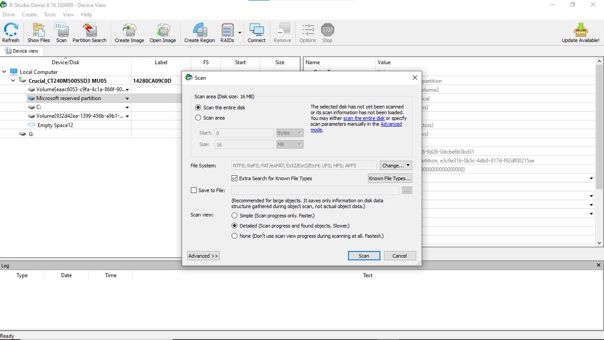The width and height of the screenshot is (604, 340).
Task: Collapse the Local Computer tree node
Action: coord(4,72)
